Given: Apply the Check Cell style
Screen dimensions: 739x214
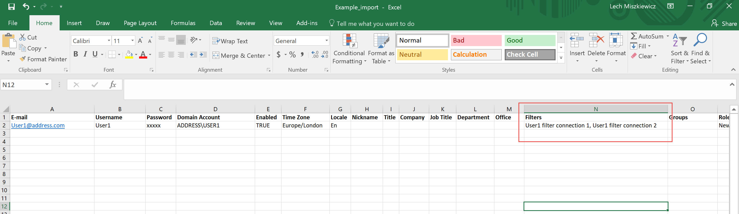Looking at the screenshot, I should (530, 54).
